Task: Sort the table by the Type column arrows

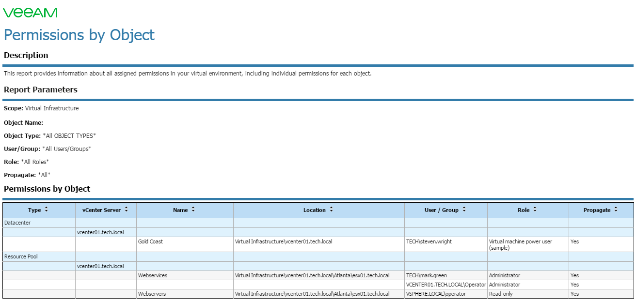Action: point(46,210)
